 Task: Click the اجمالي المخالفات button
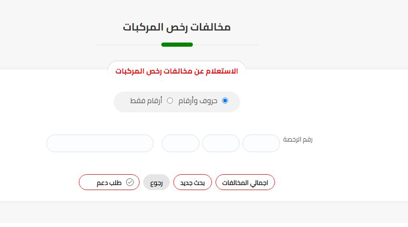245,182
